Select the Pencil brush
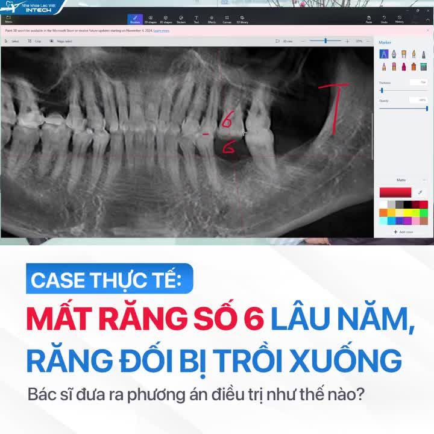434x434 pixels. click(x=383, y=67)
